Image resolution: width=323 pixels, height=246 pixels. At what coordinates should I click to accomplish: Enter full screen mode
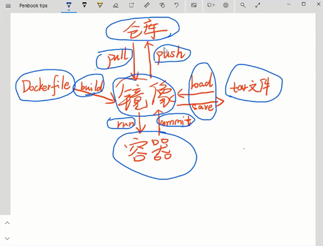tap(258, 5)
